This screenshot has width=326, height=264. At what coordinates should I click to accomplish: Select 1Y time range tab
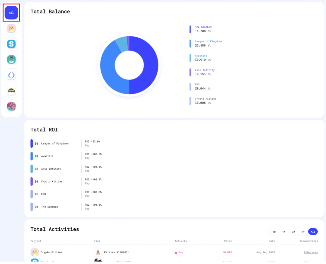point(303,232)
